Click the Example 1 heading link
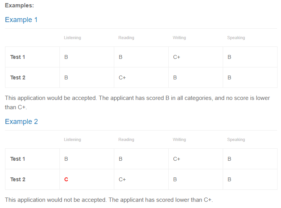The image size is (281, 208). [21, 20]
